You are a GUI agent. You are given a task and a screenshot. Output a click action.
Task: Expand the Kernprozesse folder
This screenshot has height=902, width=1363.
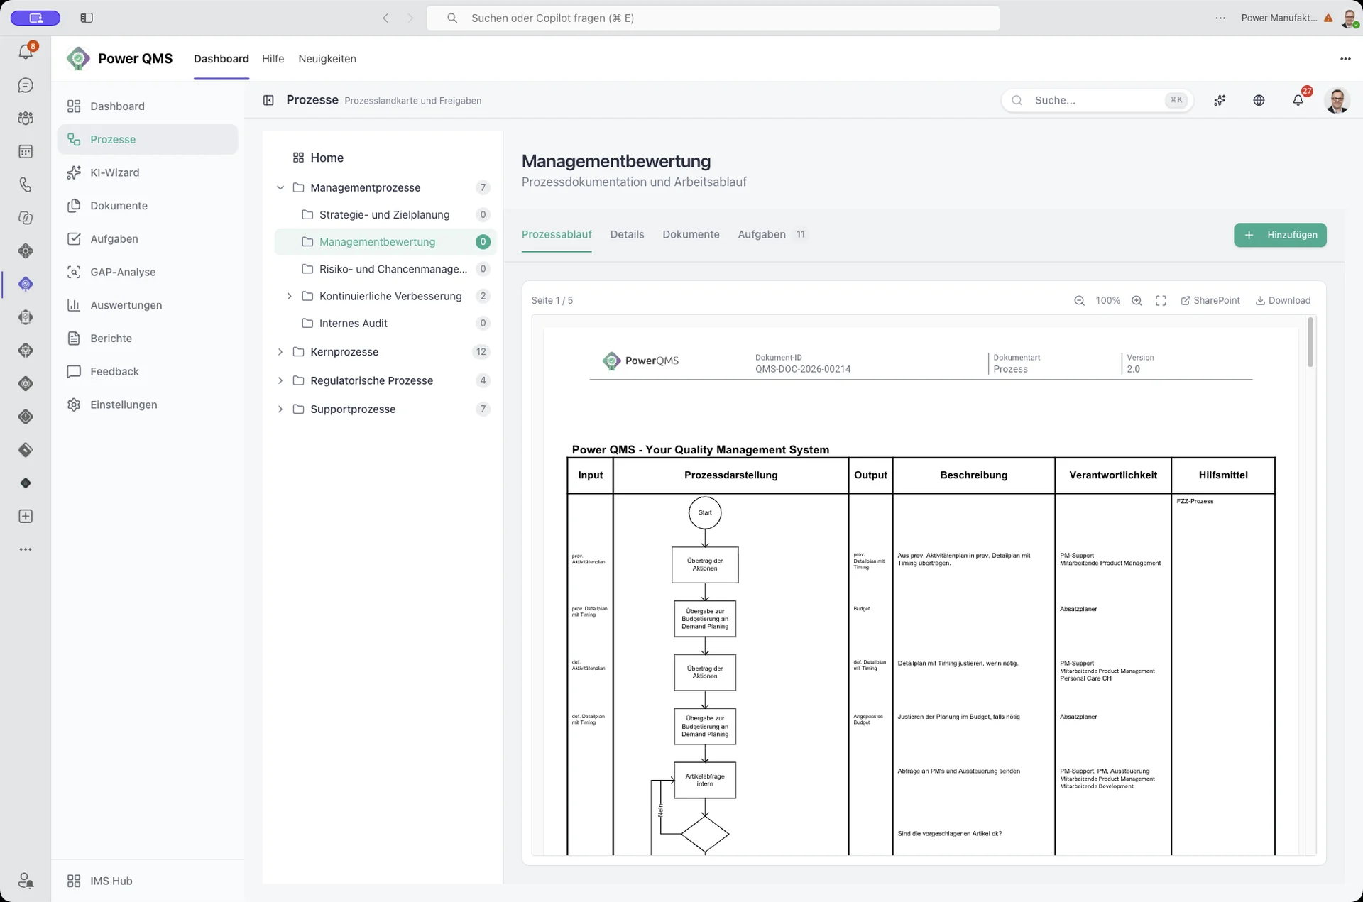pos(280,351)
